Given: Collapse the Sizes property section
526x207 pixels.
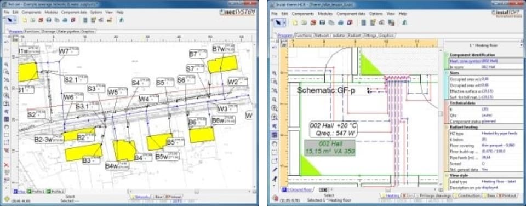Looking at the screenshot, I should point(447,73).
